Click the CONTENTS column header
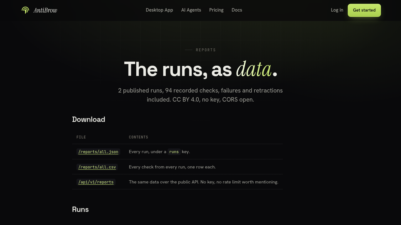Viewport: 401px width, 225px height. point(138,137)
